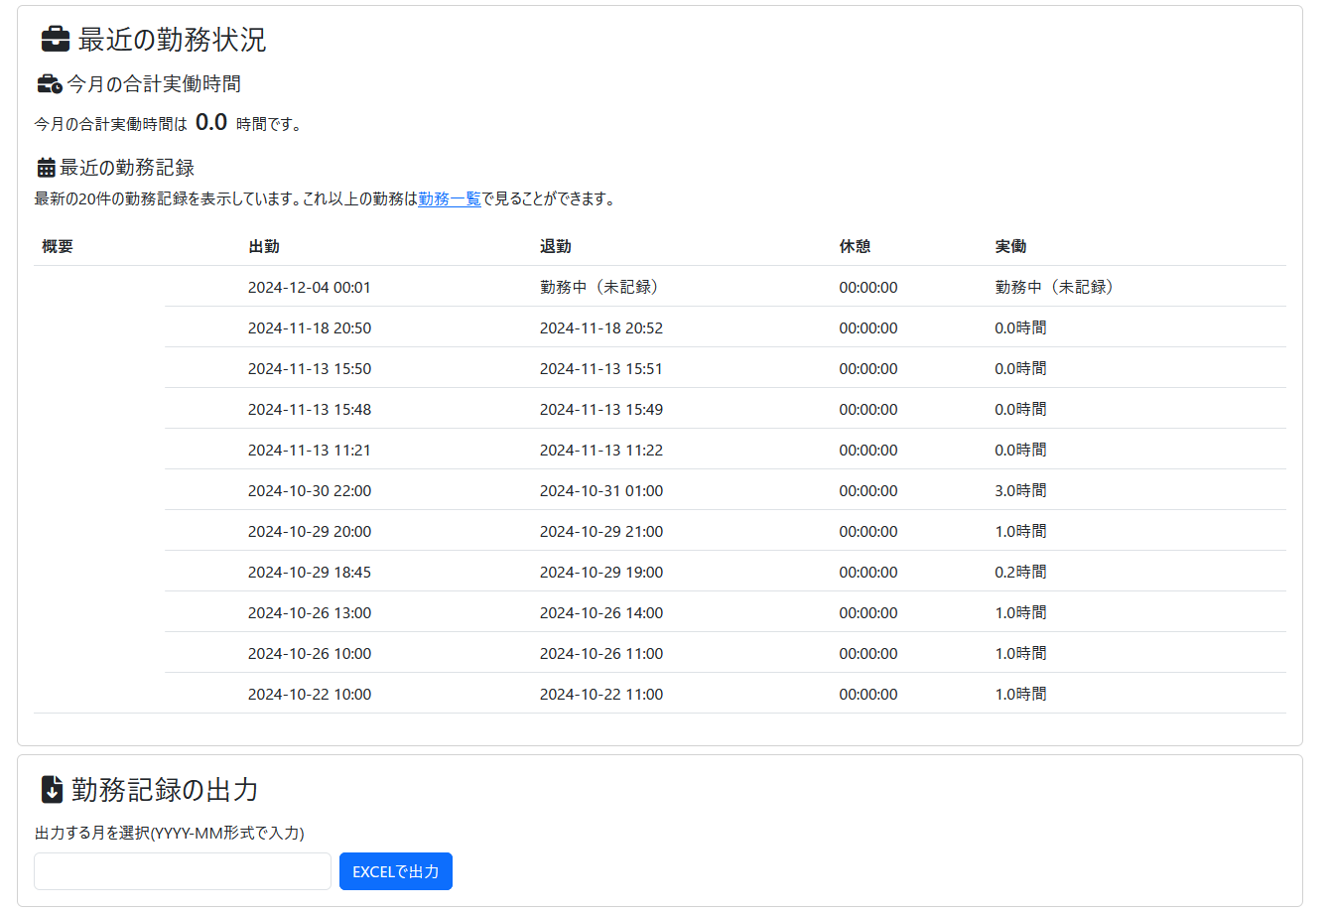The width and height of the screenshot is (1330, 912).
Task: Click the 2024-10-31 01:00 clock-out entry
Action: pos(600,491)
